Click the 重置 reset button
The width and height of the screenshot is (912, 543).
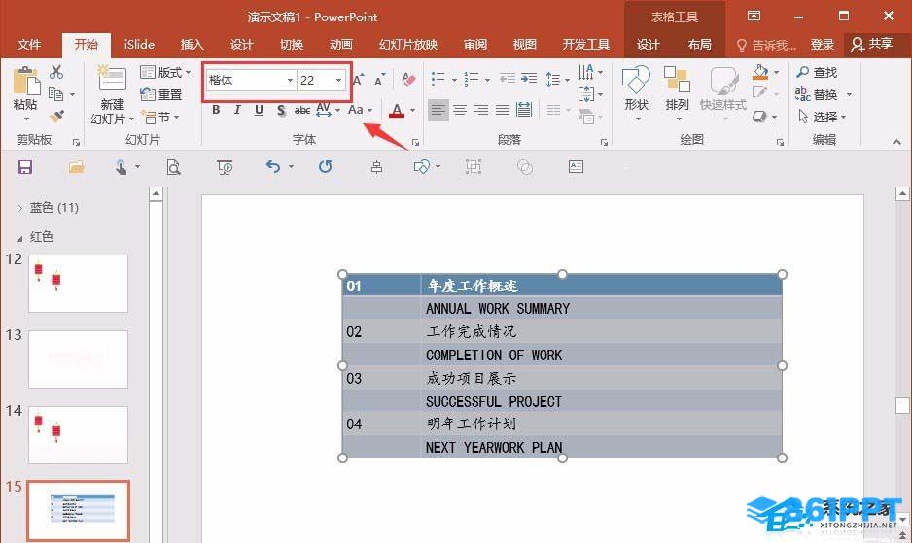(161, 94)
